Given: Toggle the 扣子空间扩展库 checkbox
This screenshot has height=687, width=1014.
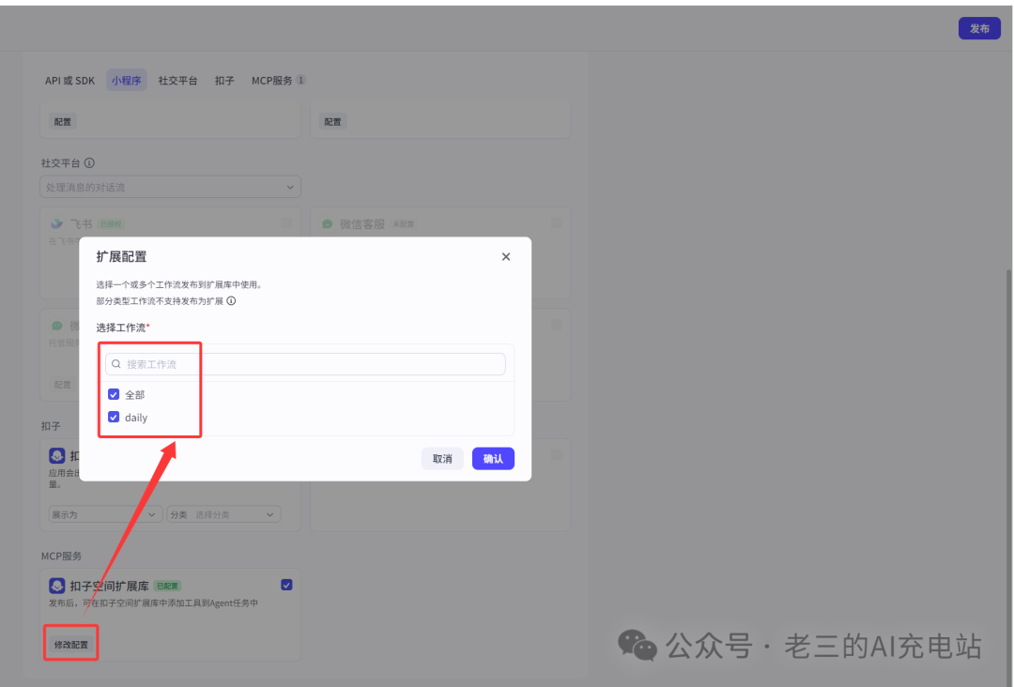Looking at the screenshot, I should (x=286, y=585).
